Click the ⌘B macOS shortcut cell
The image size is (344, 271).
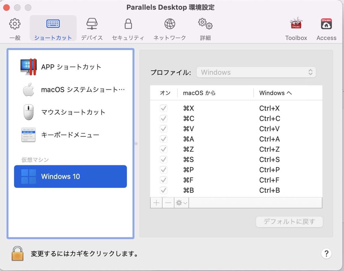pos(189,190)
